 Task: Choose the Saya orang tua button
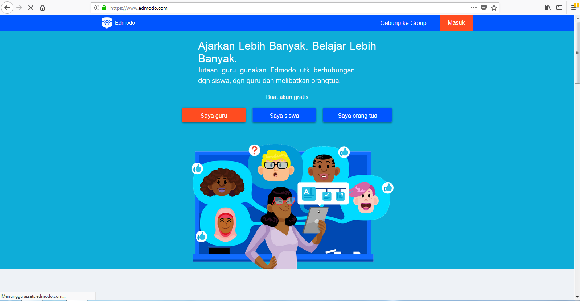[357, 115]
